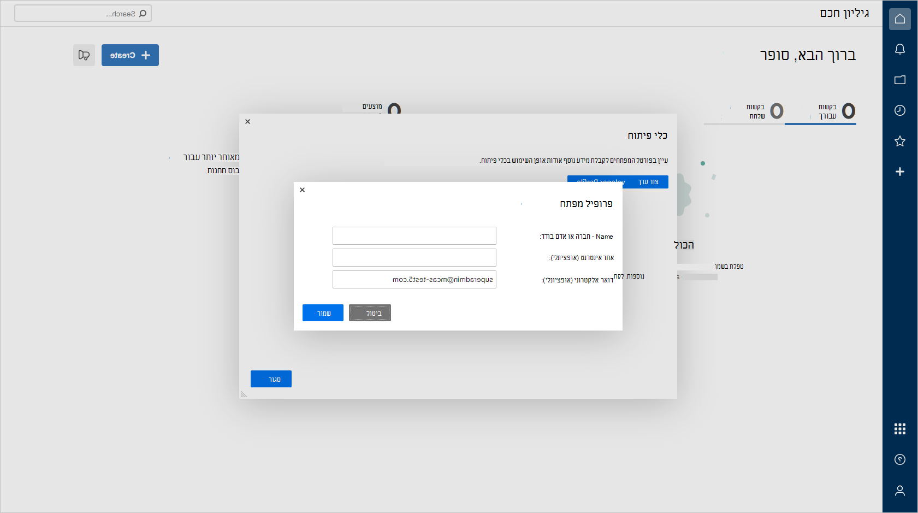The image size is (918, 513).
Task: Open recent items clock icon
Action: click(900, 110)
